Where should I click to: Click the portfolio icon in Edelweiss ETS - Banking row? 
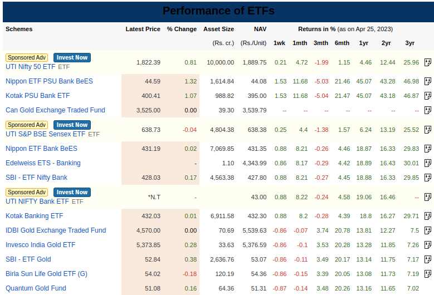tap(428, 163)
